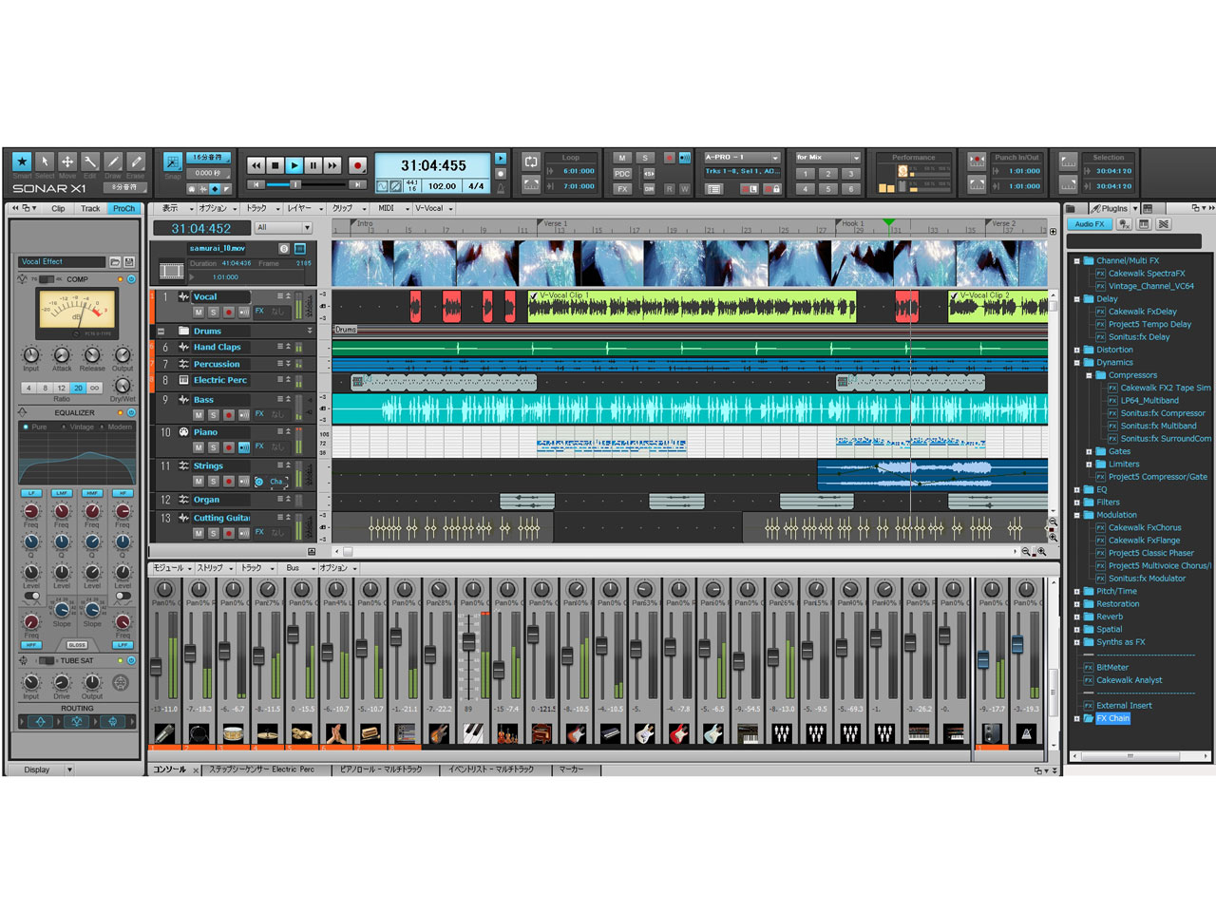Screen dimensions: 1216x912
Task: Solo the Bass track
Action: tap(214, 414)
